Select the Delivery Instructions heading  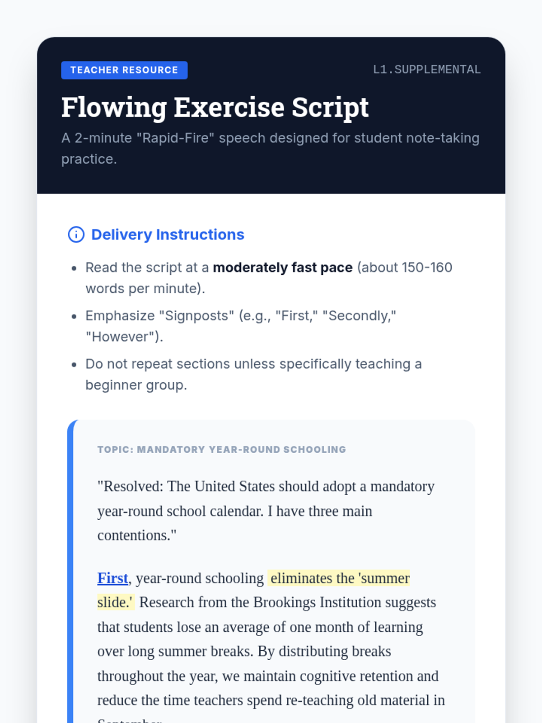coord(168,235)
